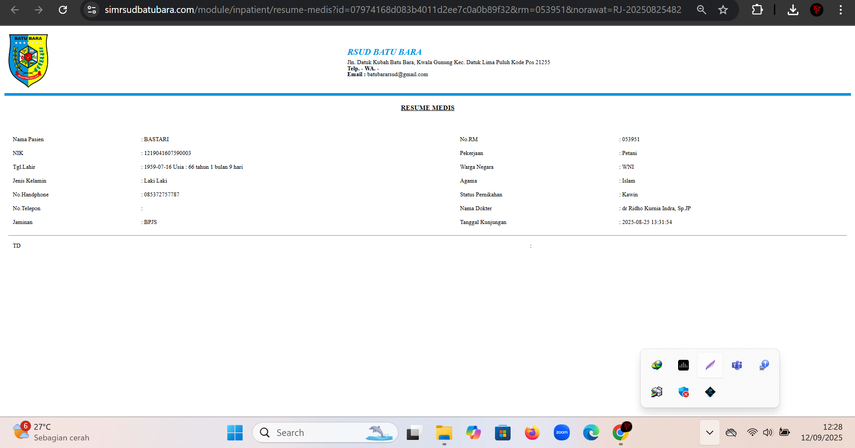Open the clock and date panel
This screenshot has height=448, width=855.
point(822,432)
